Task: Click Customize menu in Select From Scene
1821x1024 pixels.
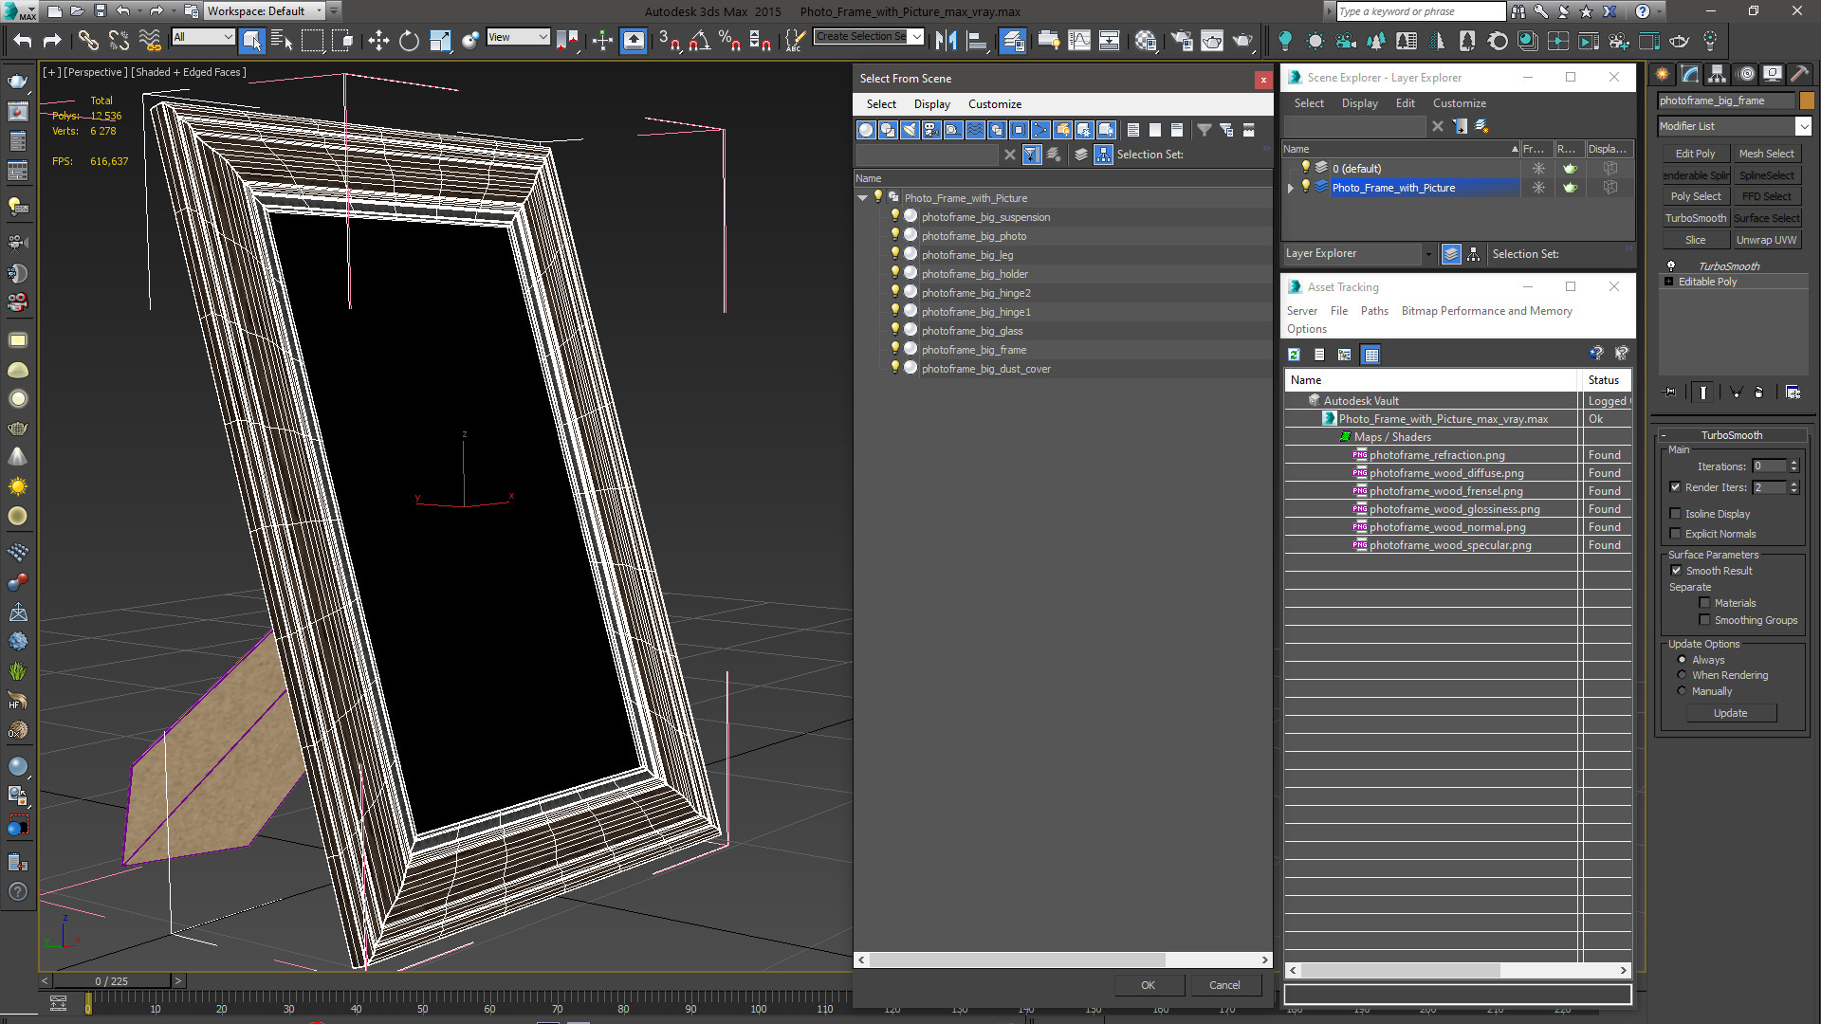Action: (996, 103)
